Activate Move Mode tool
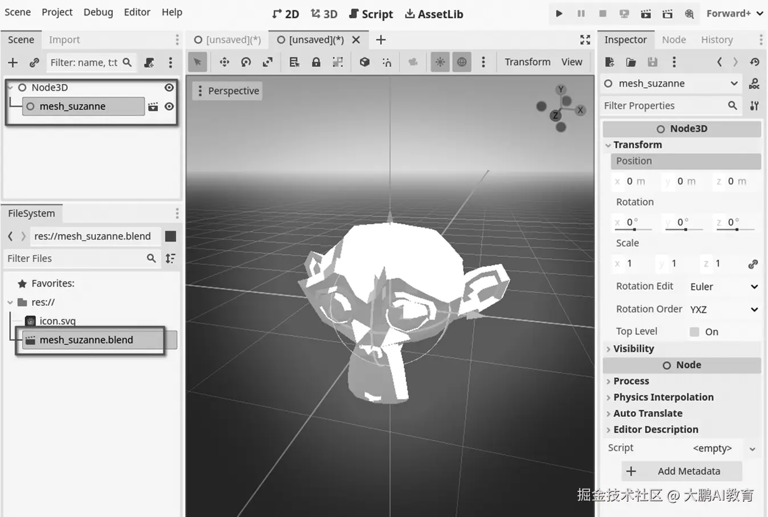Screen dimensions: 768x517 (x=225, y=62)
